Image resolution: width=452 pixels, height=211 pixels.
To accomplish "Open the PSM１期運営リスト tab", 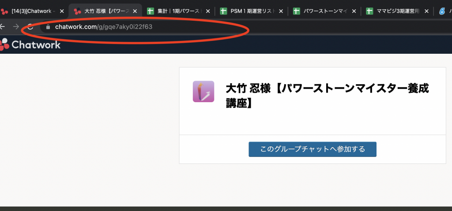I will (x=252, y=11).
